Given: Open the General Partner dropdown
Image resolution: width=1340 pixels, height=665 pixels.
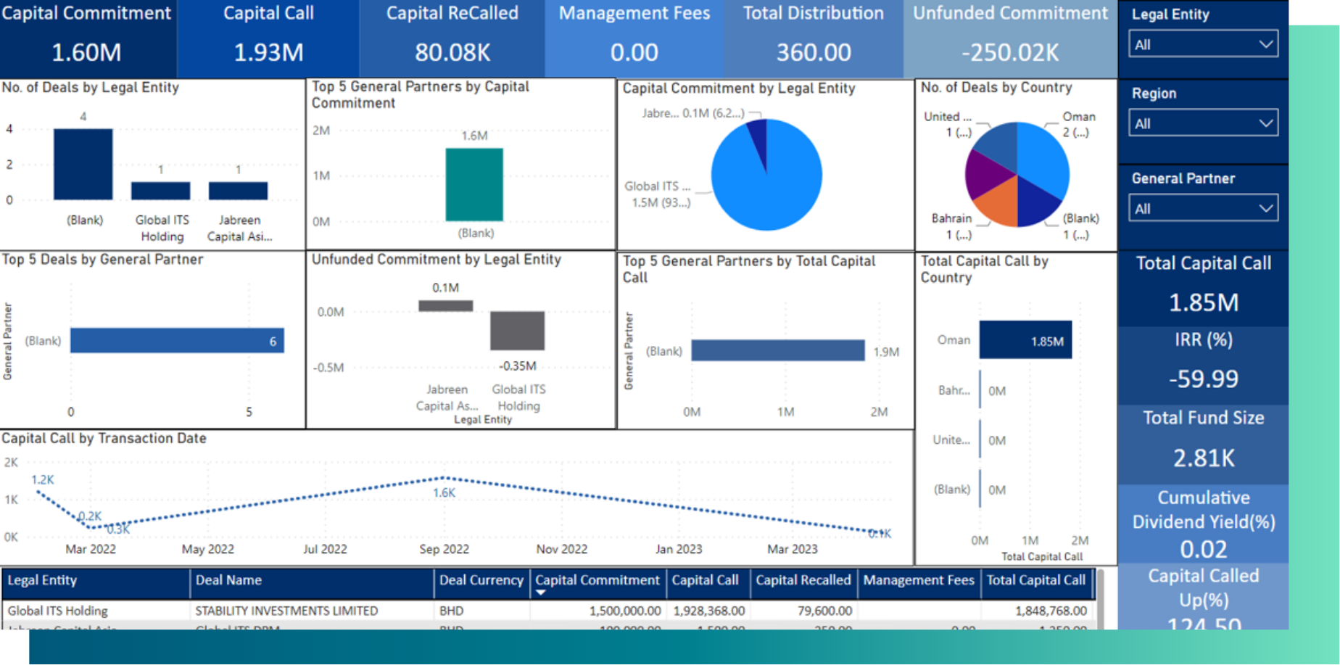Looking at the screenshot, I should pos(1202,209).
